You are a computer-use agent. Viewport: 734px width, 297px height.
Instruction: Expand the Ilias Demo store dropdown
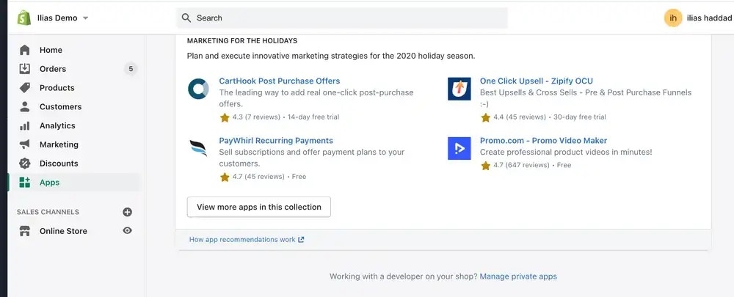pos(85,18)
